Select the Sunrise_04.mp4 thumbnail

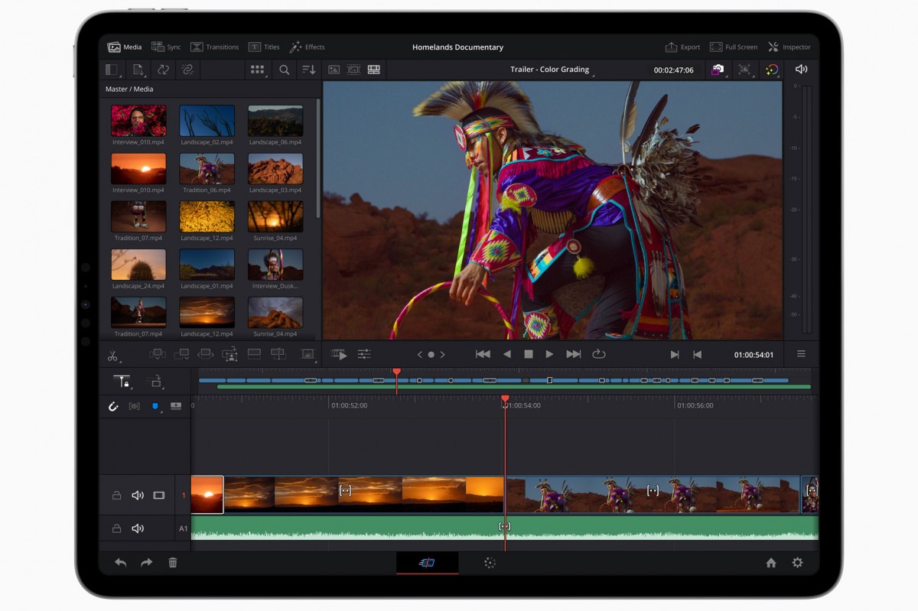pos(275,218)
